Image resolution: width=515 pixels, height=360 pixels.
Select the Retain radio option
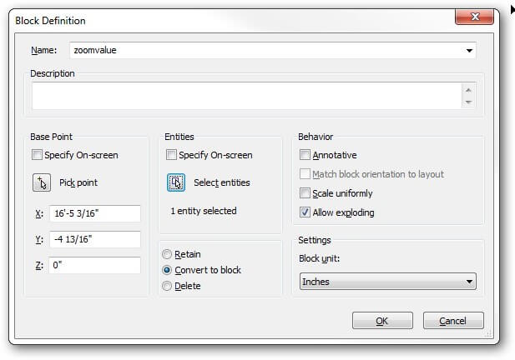click(167, 254)
